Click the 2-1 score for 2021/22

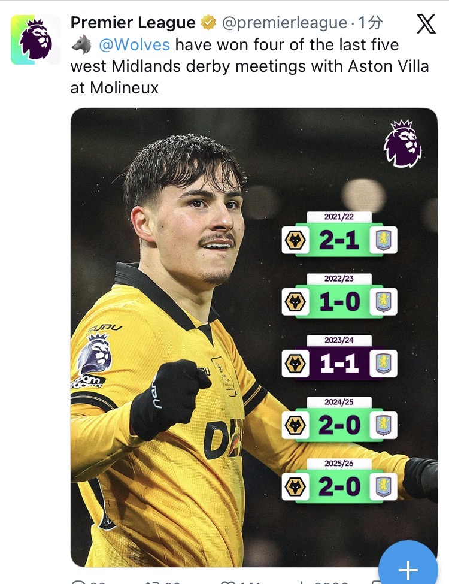[x=339, y=241]
